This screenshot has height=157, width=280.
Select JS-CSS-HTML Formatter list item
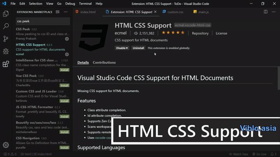point(42,112)
